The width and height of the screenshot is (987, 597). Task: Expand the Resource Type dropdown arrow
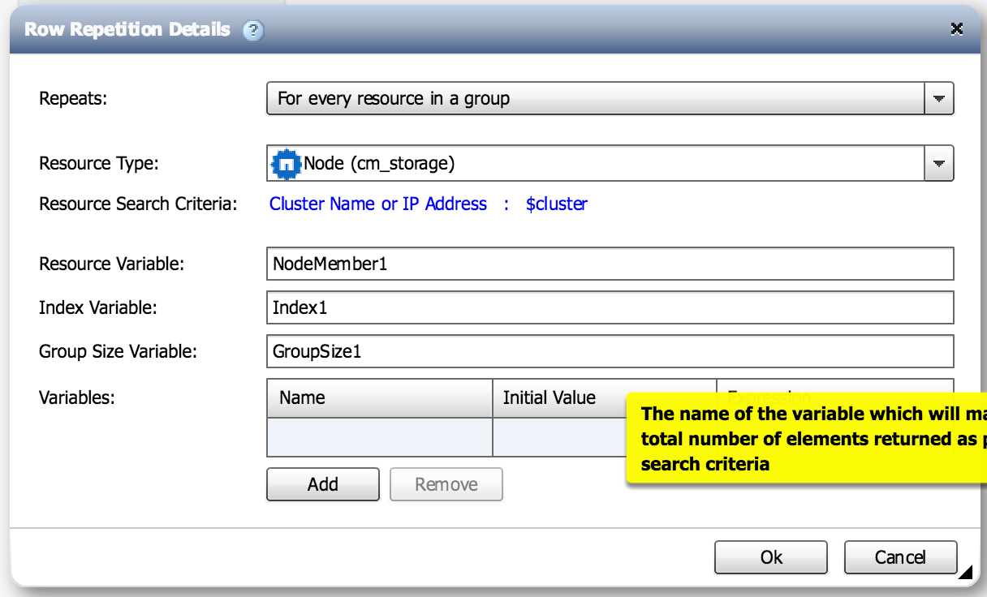pos(939,164)
